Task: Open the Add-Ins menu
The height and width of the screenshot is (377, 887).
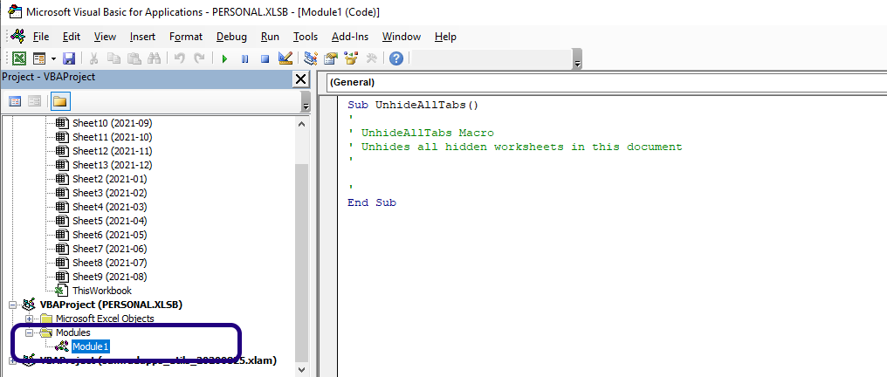Action: point(349,37)
